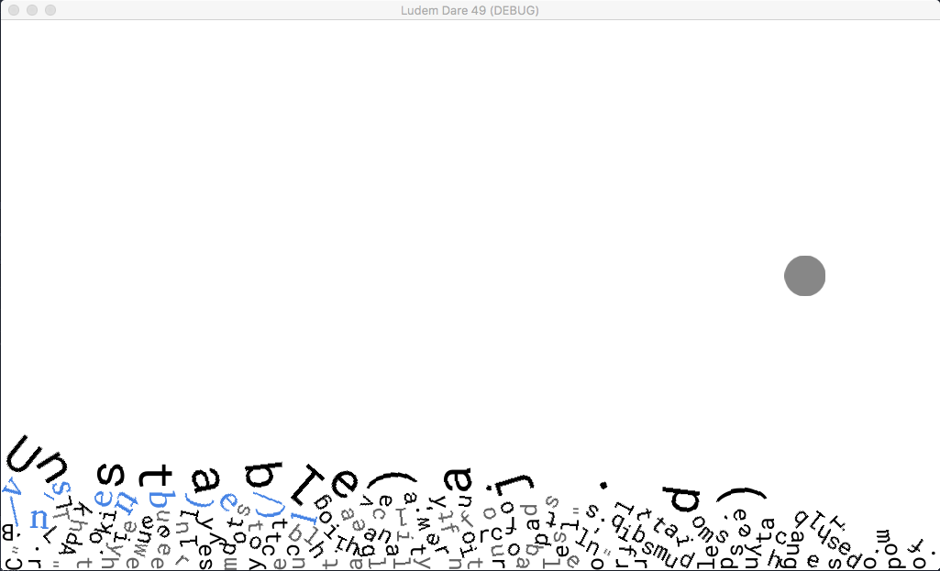Click the window title Ludem Dare 49 (DEBUG)
The width and height of the screenshot is (940, 571).
470,10
